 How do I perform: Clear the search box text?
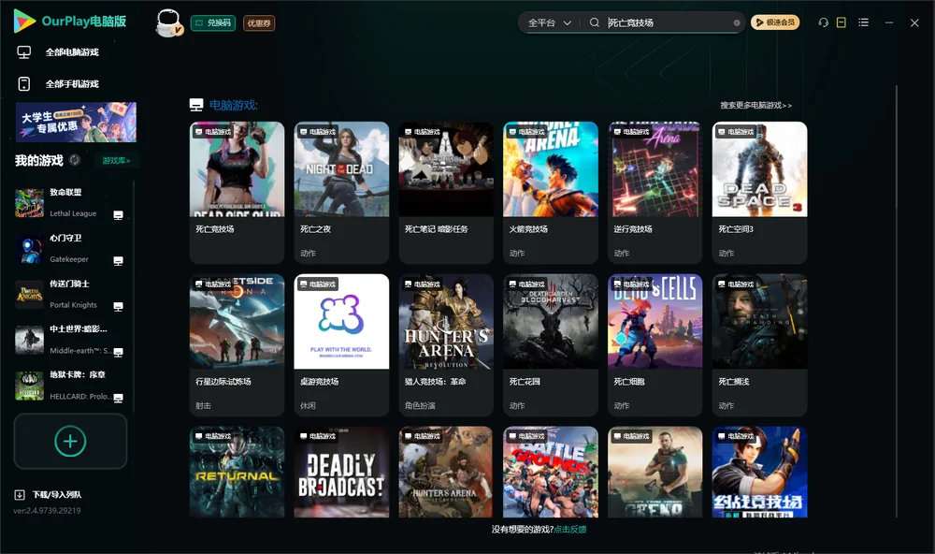click(x=737, y=22)
